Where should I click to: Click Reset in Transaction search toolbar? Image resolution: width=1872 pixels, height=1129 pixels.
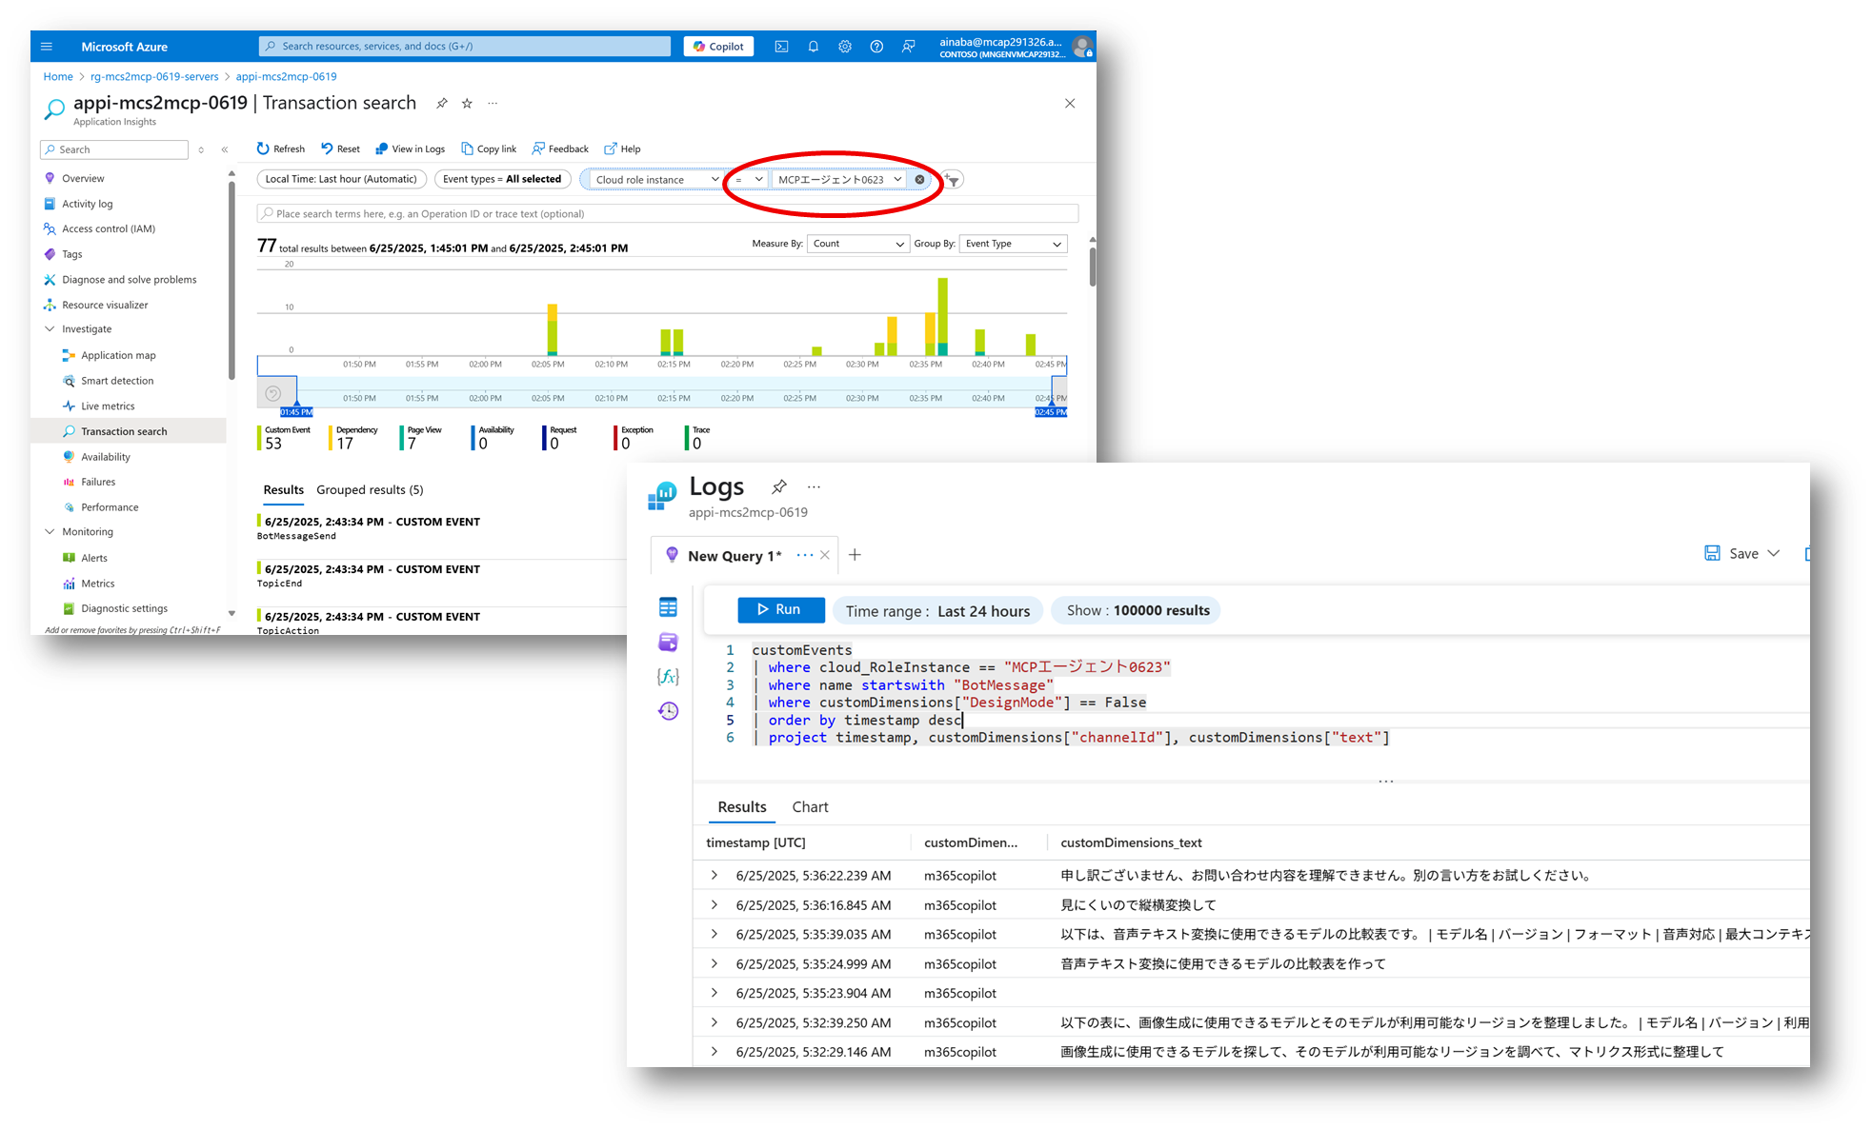(341, 149)
